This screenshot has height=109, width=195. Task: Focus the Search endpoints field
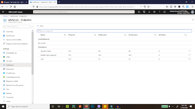click(x=114, y=31)
